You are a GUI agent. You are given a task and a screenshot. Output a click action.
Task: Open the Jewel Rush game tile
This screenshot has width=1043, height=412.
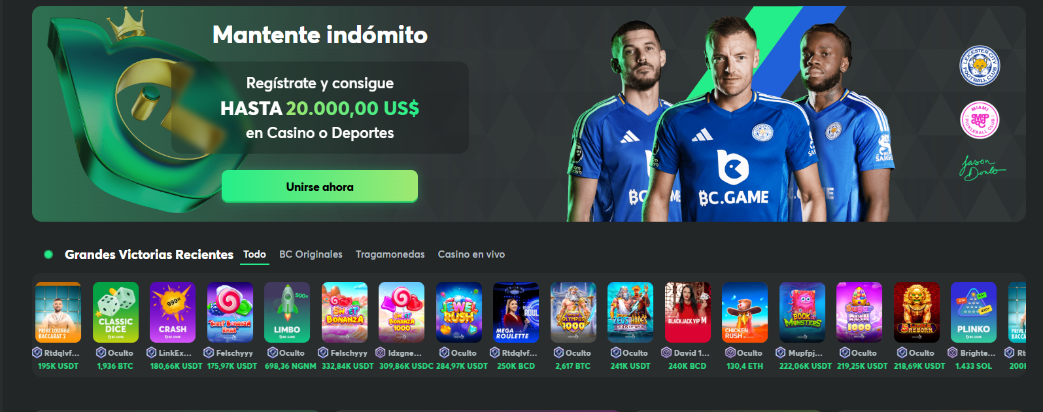click(x=459, y=312)
